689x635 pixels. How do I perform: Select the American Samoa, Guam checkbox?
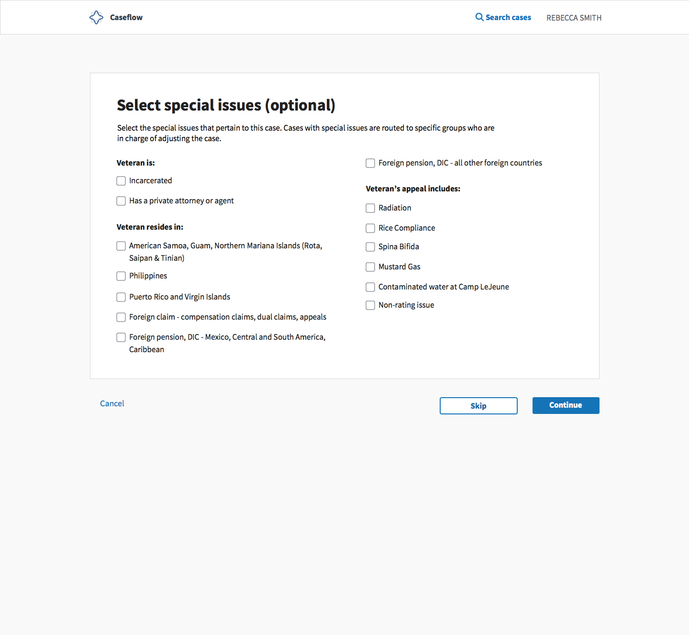pos(121,246)
